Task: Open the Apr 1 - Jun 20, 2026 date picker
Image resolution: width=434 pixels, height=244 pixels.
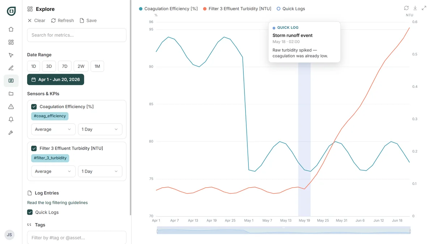Action: (x=55, y=80)
